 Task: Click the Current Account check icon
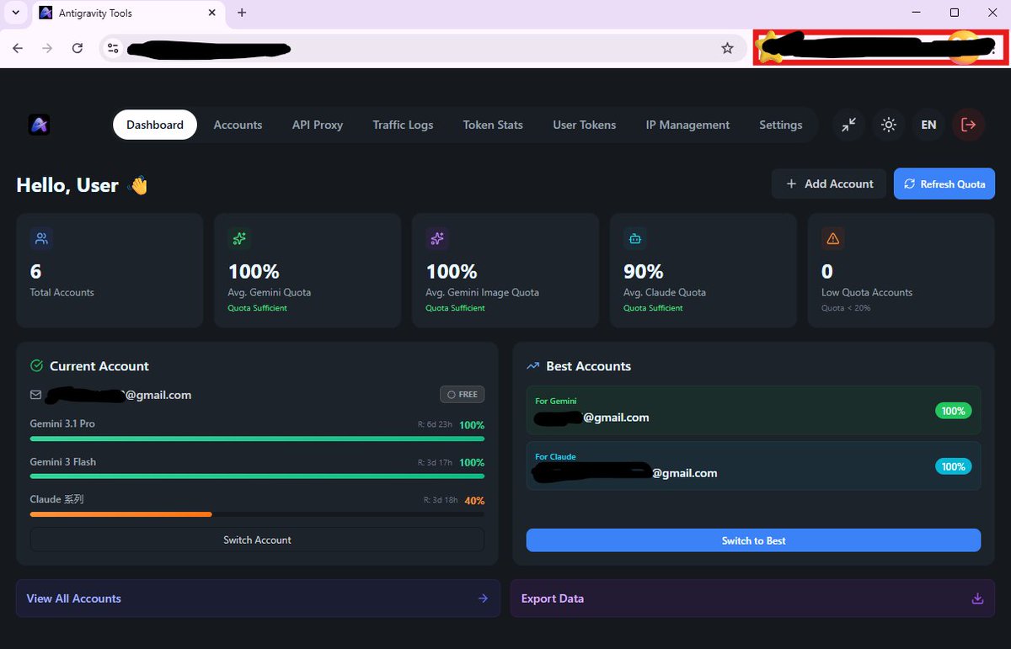point(36,365)
